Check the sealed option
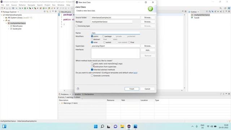 pos(104,42)
